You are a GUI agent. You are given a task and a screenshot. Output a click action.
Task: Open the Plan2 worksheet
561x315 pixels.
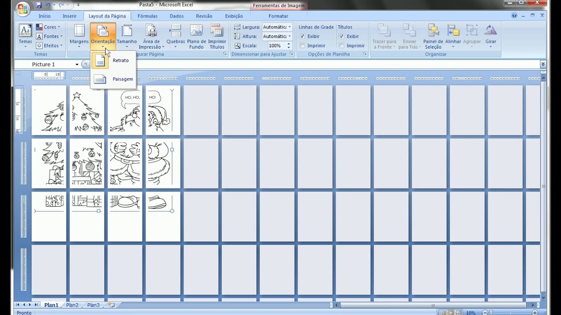tap(72, 305)
